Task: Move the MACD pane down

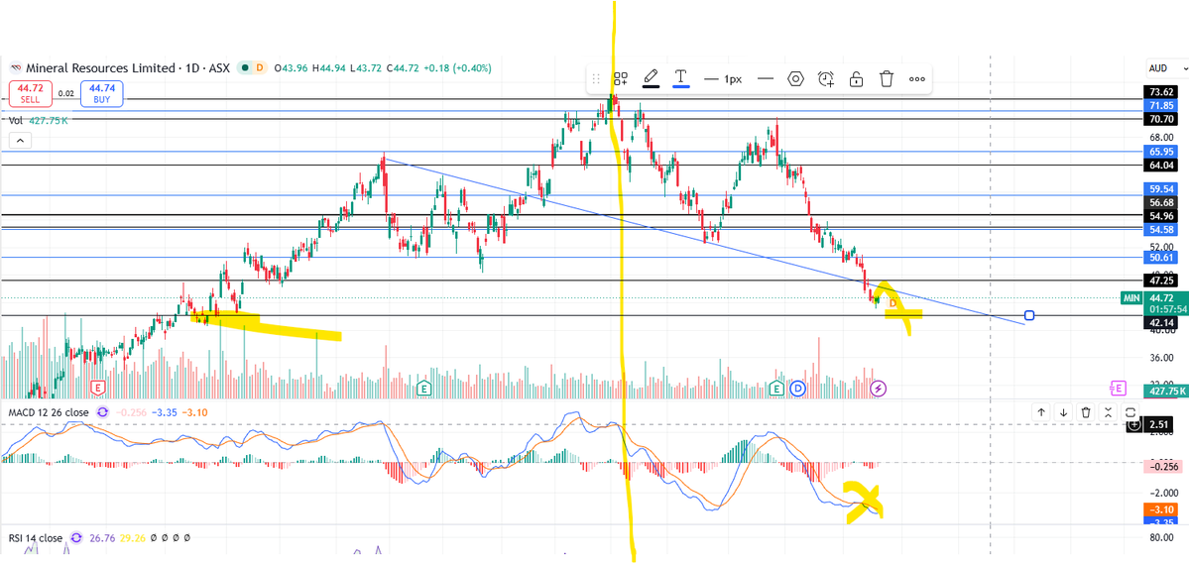Action: point(1064,412)
